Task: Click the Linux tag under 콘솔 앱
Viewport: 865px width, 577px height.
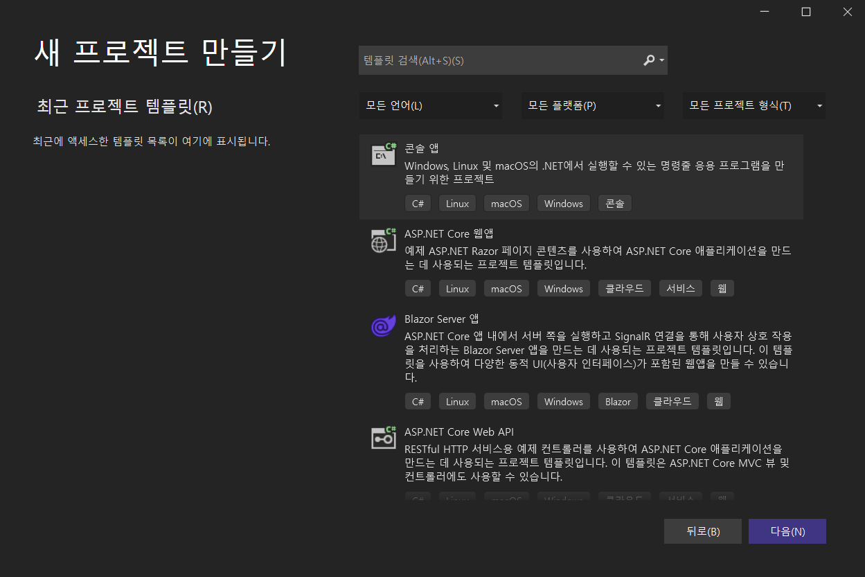Action: click(x=458, y=204)
